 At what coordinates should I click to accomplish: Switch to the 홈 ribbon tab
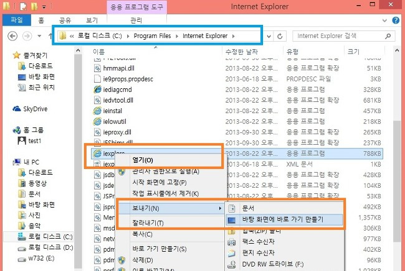[40, 20]
